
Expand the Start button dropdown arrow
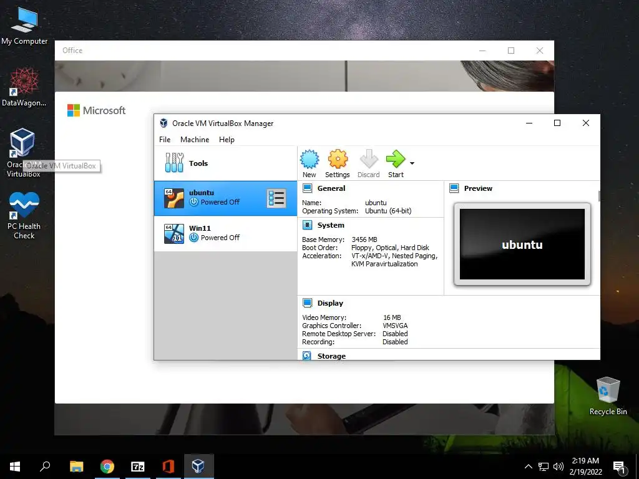pos(412,163)
